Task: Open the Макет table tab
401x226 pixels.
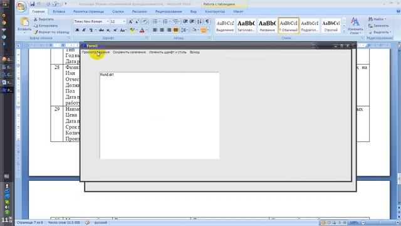Action: [238, 11]
